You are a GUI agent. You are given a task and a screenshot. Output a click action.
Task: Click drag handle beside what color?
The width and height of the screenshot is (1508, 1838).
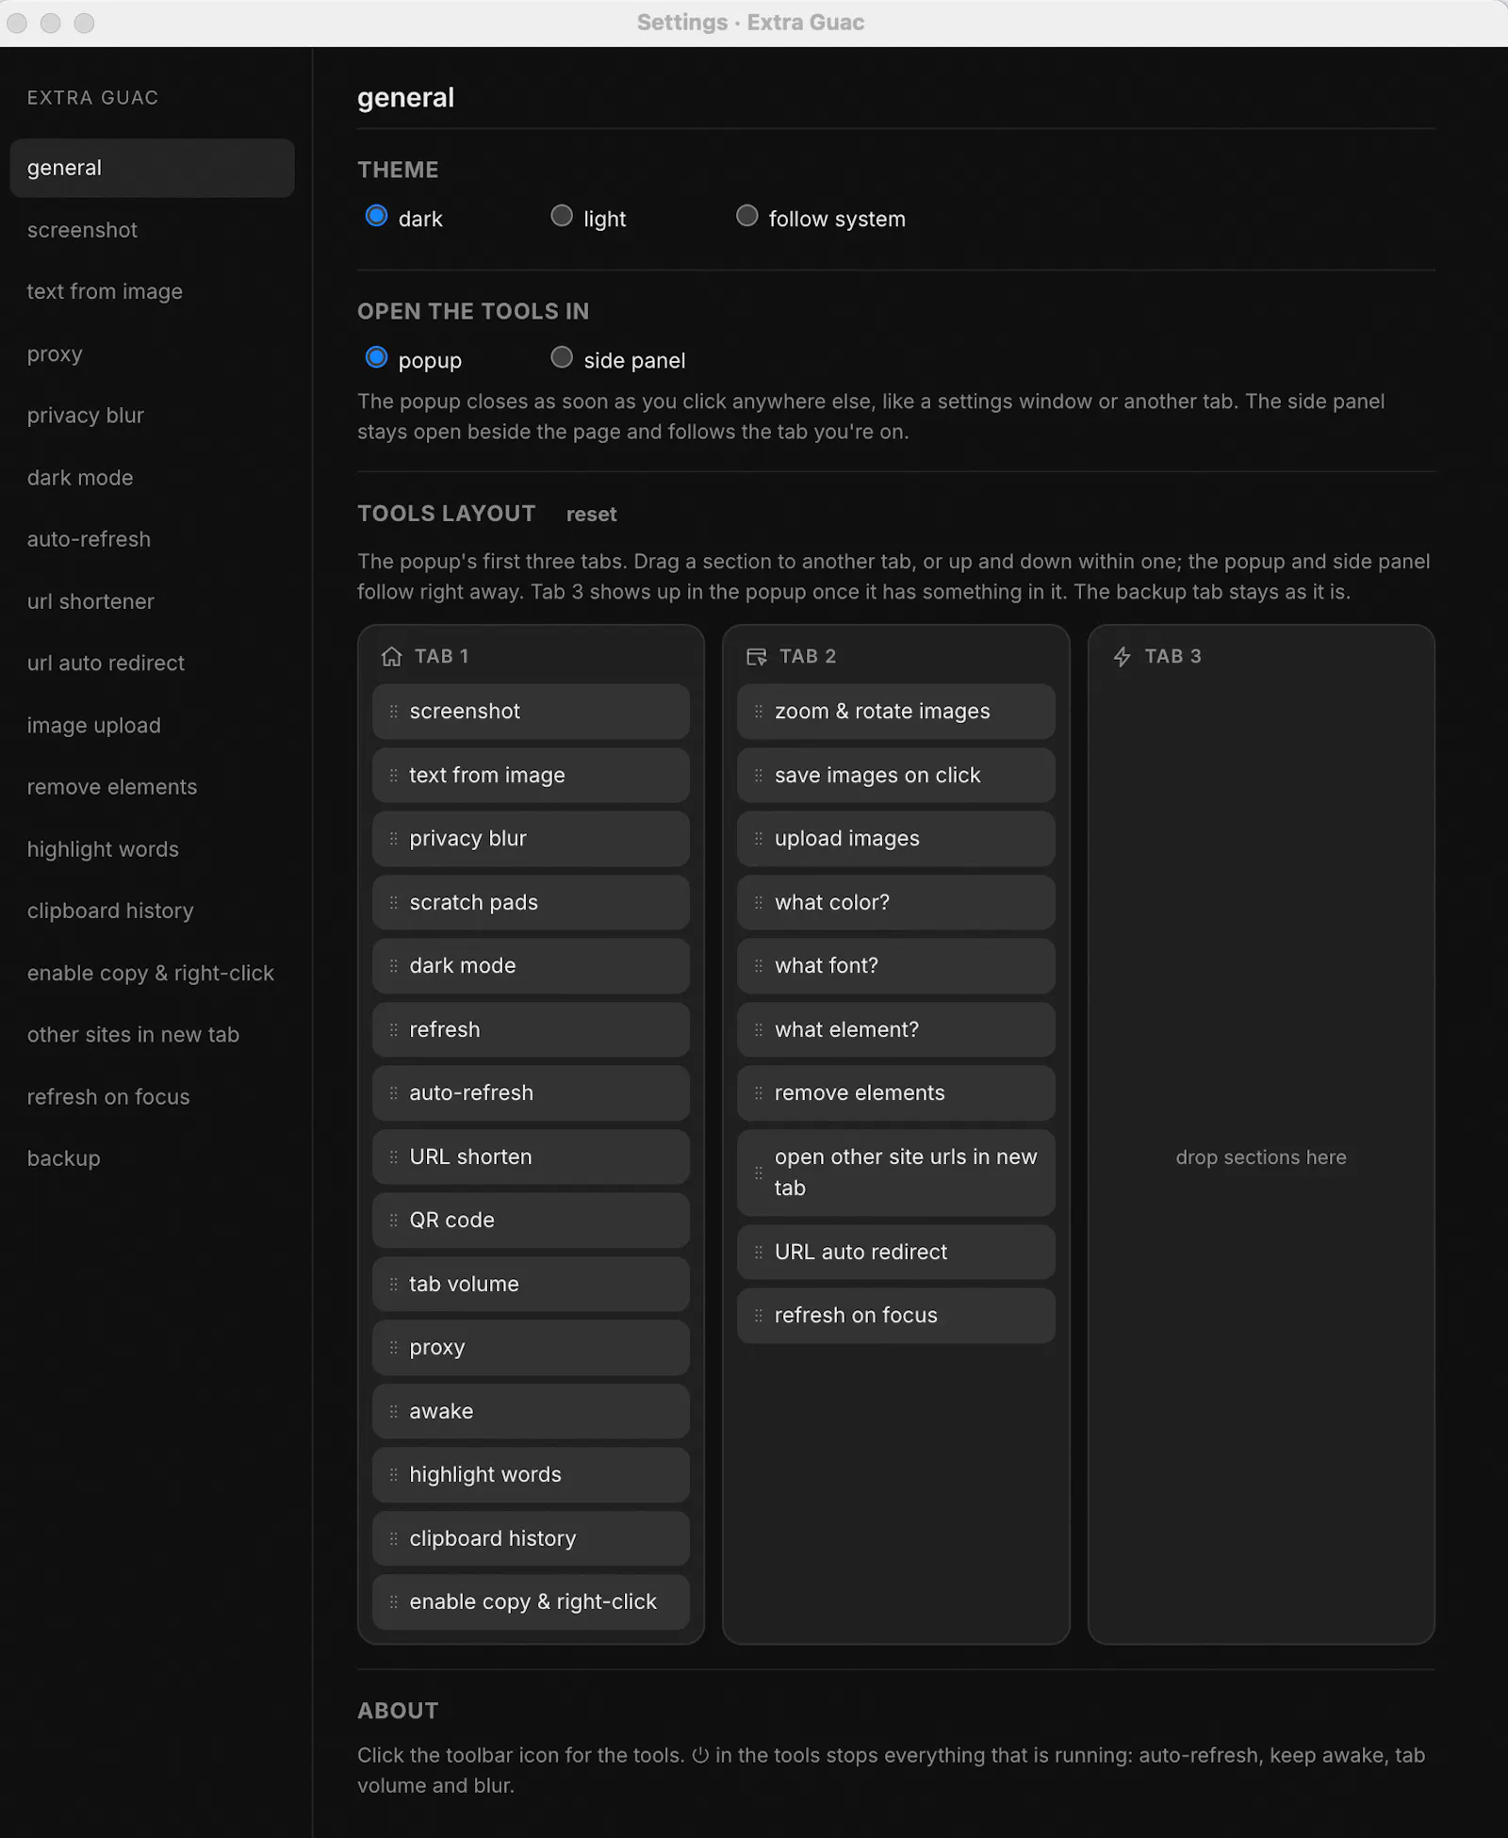(x=759, y=903)
